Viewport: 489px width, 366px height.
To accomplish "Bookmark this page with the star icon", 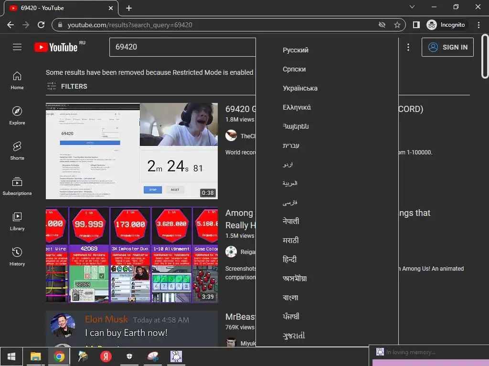I will [x=397, y=25].
